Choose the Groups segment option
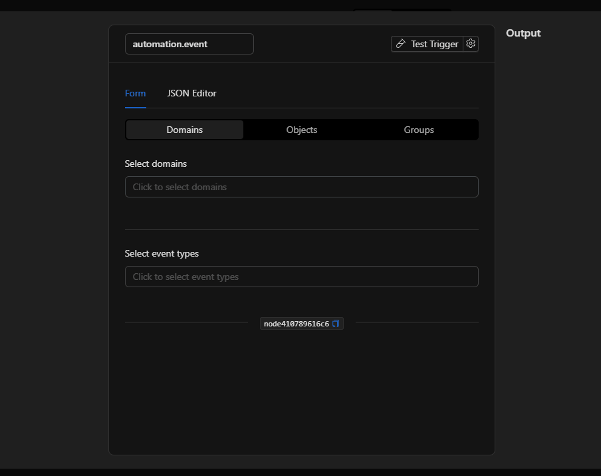This screenshot has height=476, width=601. [x=419, y=130]
